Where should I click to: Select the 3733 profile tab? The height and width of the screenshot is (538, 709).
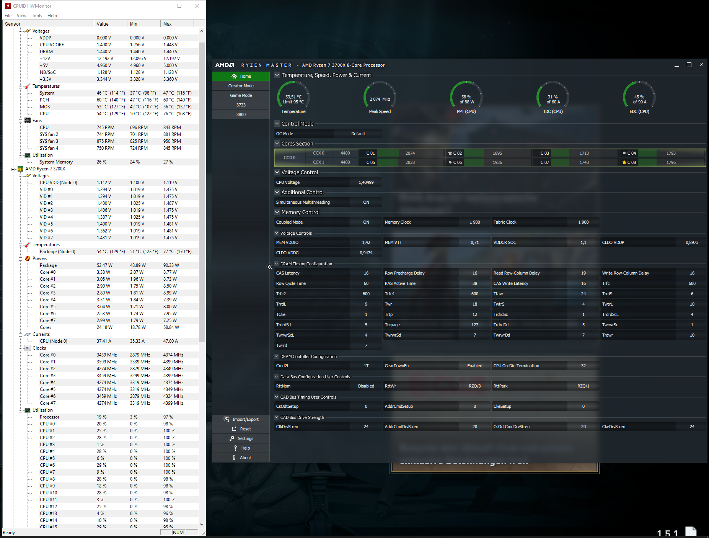241,105
